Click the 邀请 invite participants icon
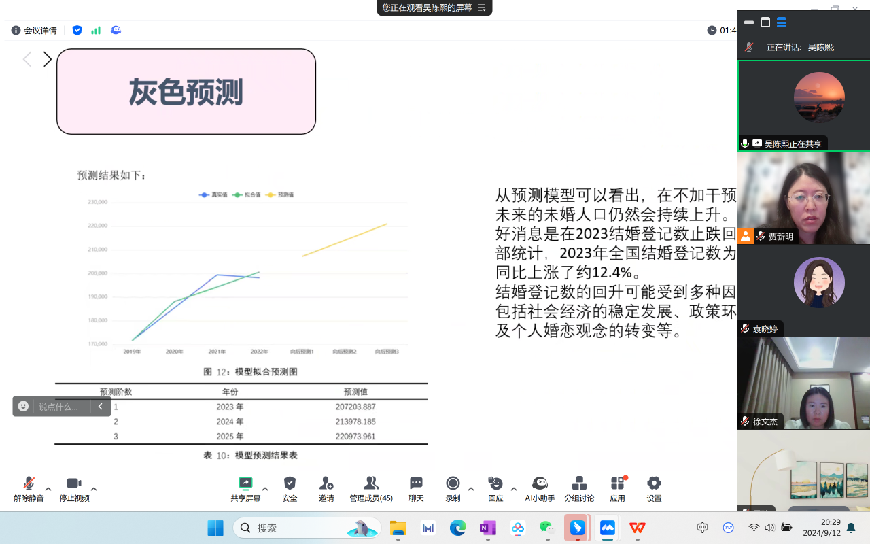Image resolution: width=870 pixels, height=544 pixels. point(326,488)
